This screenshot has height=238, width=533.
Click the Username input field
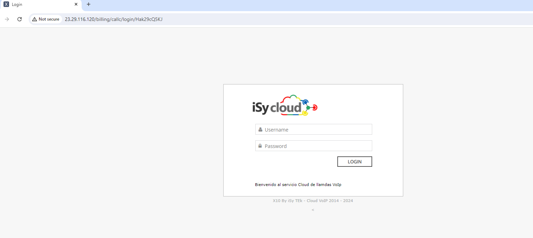[314, 129]
